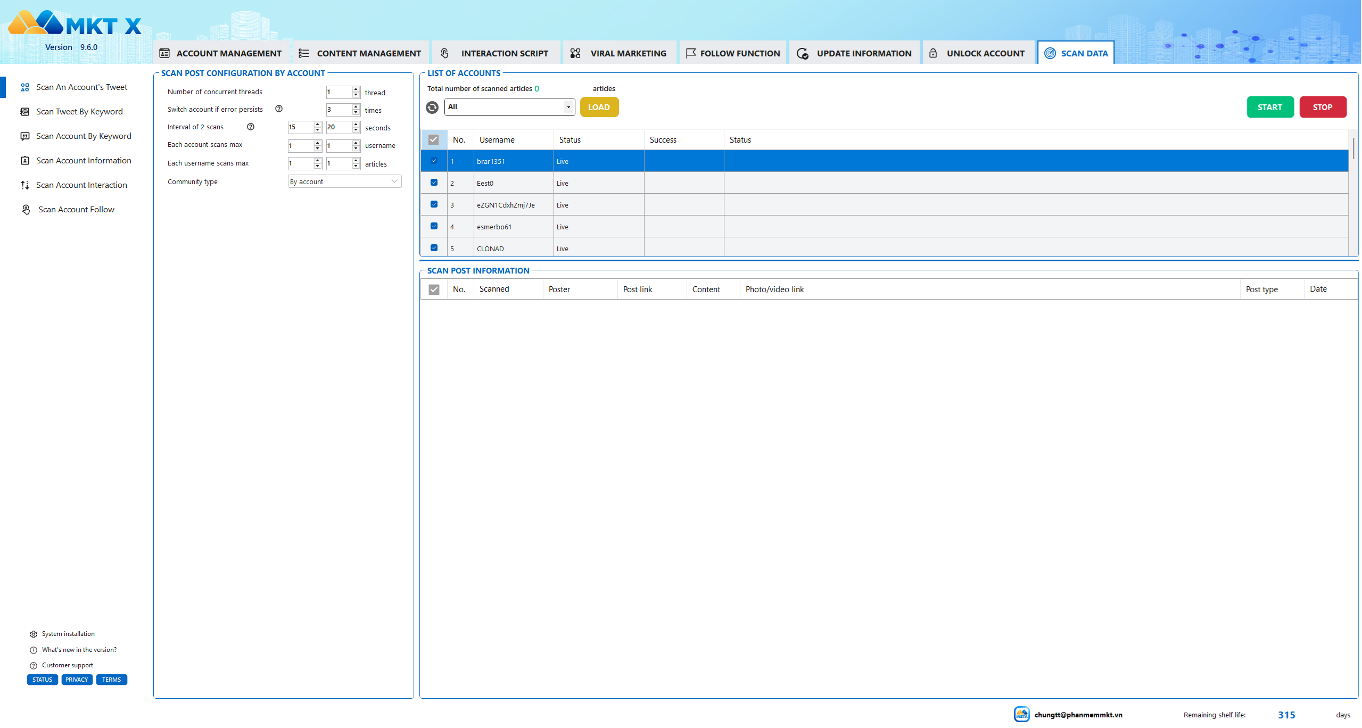Viewport: 1362px width, 728px height.
Task: Open Scan Tweet By Keyword in sidebar
Action: click(x=79, y=111)
